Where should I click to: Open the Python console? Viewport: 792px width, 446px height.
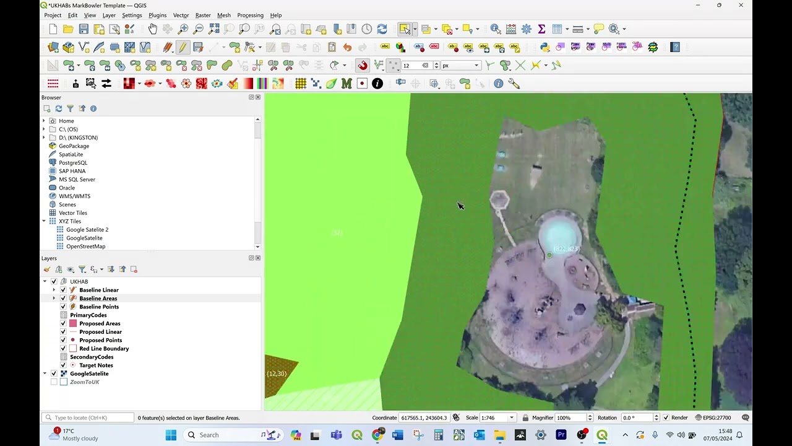click(x=544, y=47)
